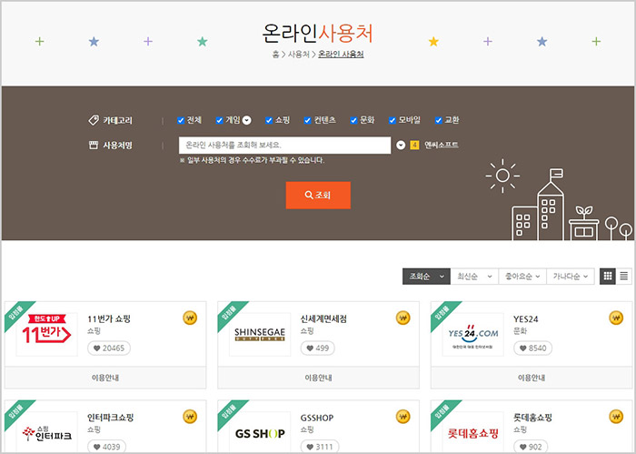Sort results by 가나다순
The height and width of the screenshot is (454, 636).
coord(571,277)
